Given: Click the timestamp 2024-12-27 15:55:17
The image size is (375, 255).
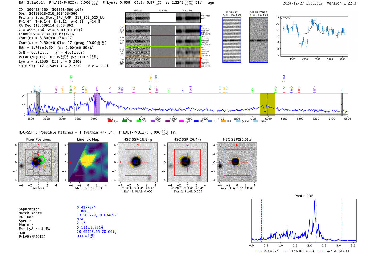Looking at the screenshot, I should 303,3.
